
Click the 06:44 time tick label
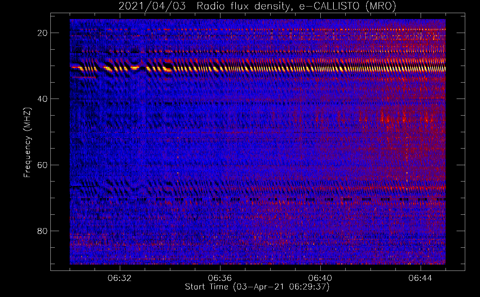[420, 278]
